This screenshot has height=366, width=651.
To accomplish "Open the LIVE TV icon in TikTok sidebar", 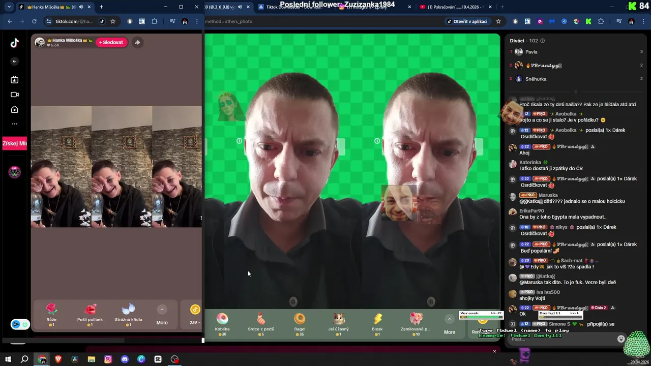I will pos(15,80).
